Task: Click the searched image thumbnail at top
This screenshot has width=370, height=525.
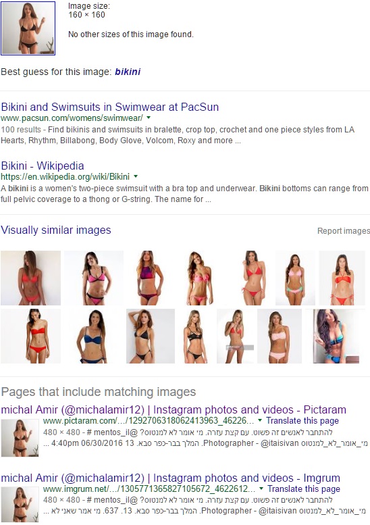Action: [28, 28]
